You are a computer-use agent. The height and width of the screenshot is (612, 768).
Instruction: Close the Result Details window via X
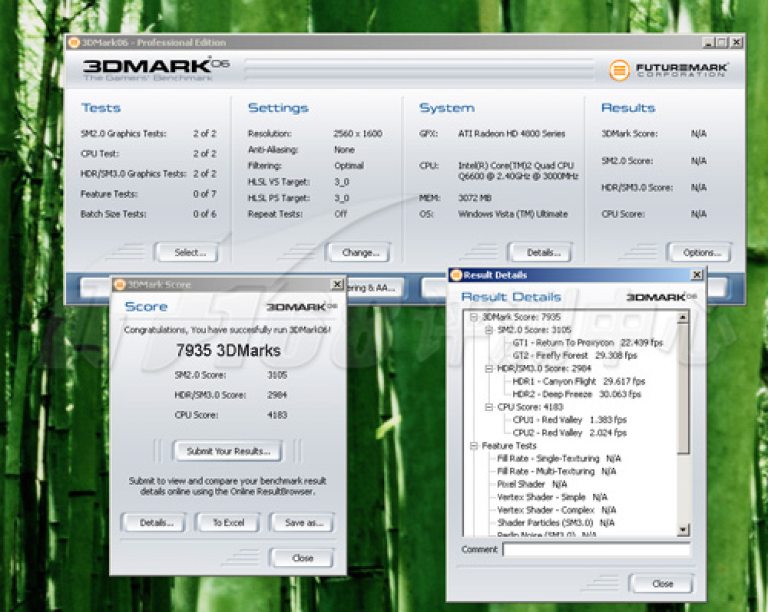(x=697, y=275)
